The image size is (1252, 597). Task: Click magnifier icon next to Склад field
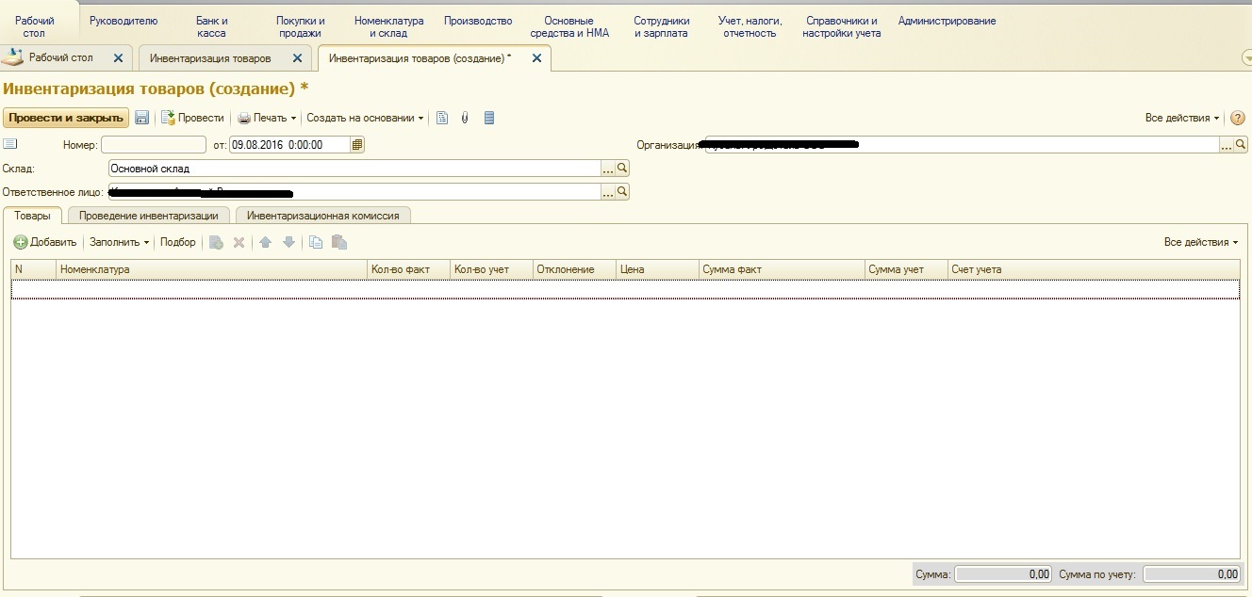(x=622, y=169)
